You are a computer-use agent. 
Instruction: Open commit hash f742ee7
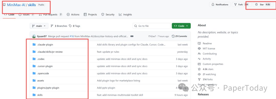[x=152, y=36]
